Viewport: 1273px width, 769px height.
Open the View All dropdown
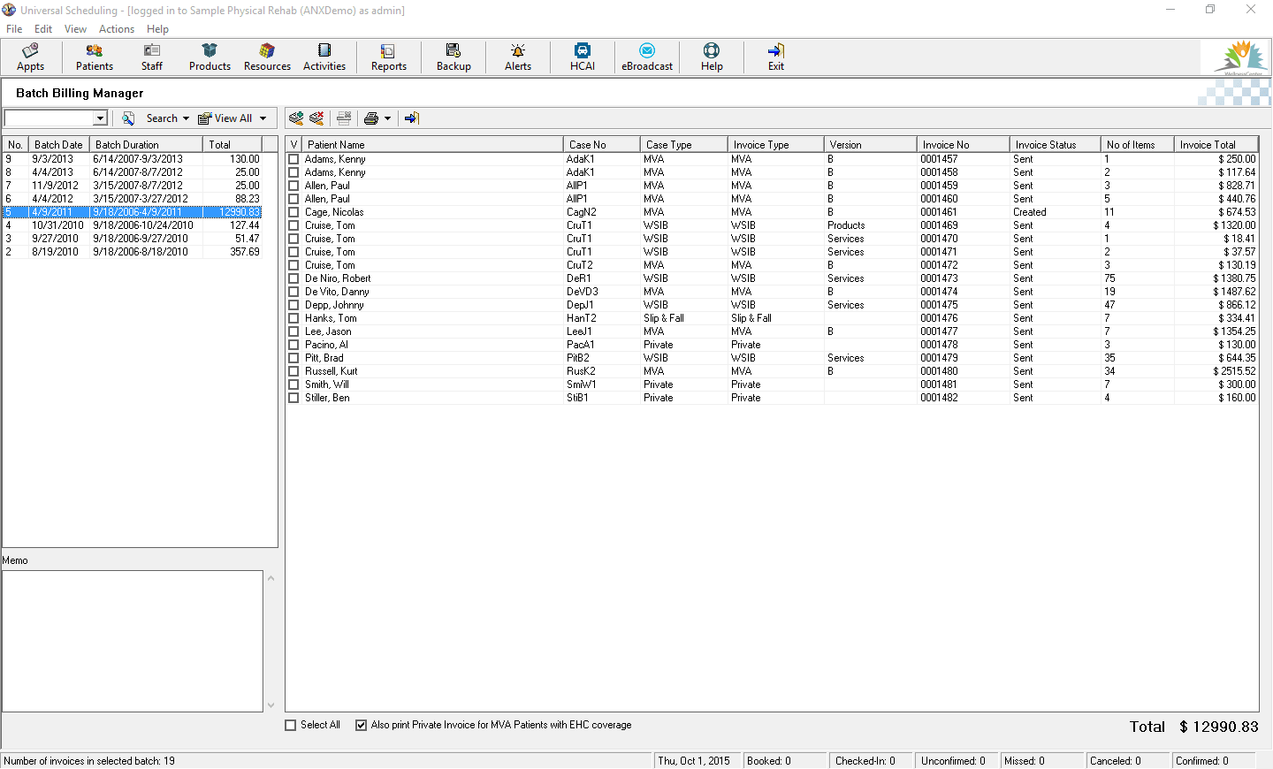coord(263,118)
